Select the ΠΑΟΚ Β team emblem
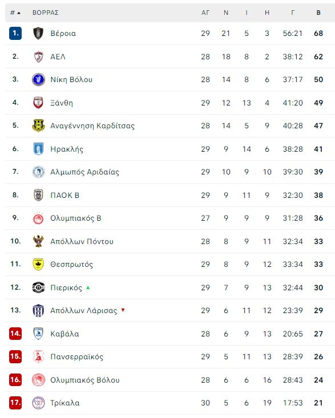 point(38,195)
